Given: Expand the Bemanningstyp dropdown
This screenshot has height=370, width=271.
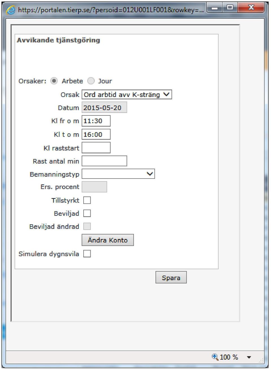Looking at the screenshot, I should point(118,174).
